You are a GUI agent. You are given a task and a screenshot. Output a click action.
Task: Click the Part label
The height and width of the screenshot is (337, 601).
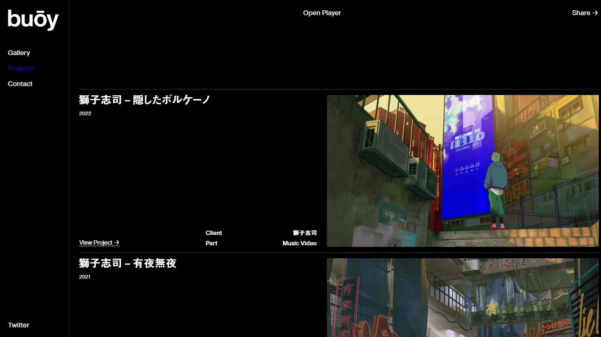211,243
